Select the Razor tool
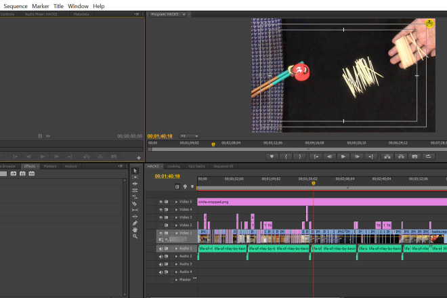The height and width of the screenshot is (298, 447). pos(135,203)
